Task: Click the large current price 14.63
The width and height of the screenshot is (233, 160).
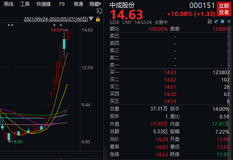Action: pyautogui.click(x=126, y=14)
